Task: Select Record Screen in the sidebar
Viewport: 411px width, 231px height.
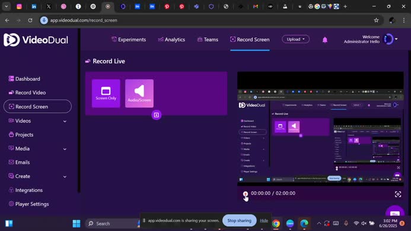Action: click(x=37, y=107)
